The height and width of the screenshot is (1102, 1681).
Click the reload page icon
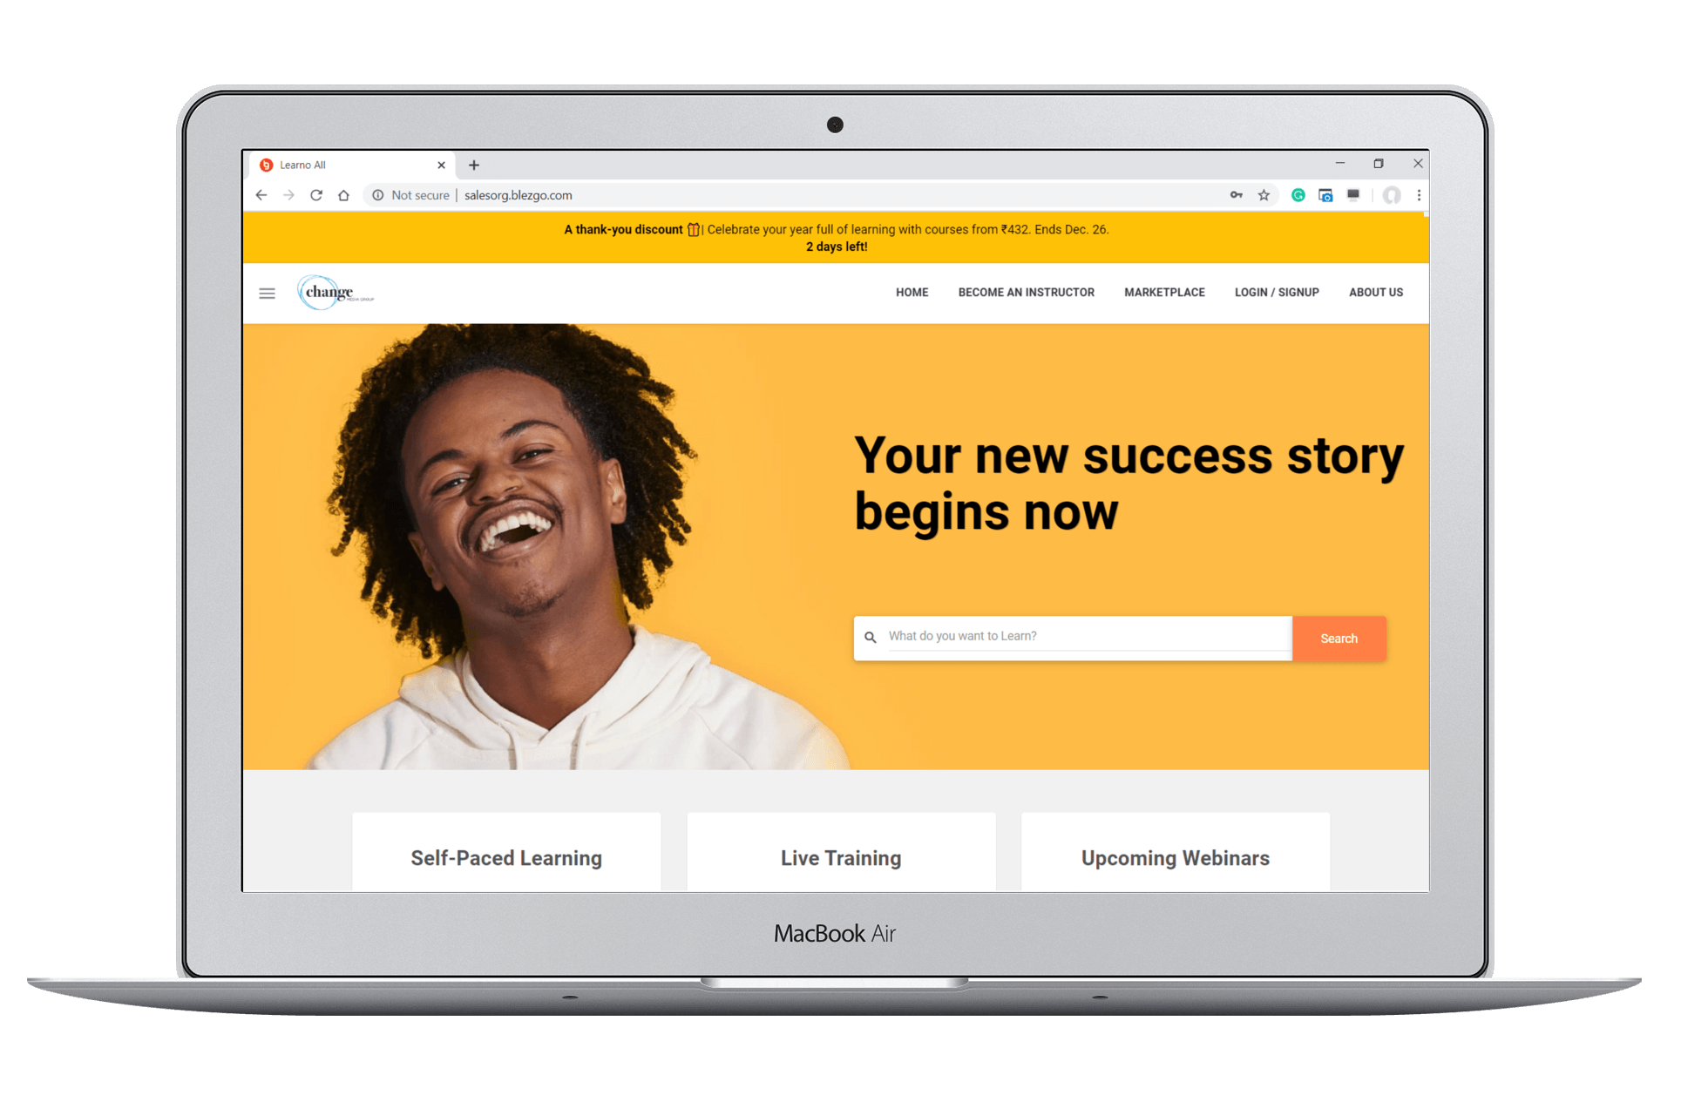tap(316, 195)
